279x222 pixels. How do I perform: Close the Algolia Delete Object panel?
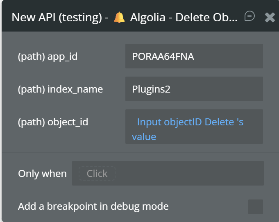point(270,17)
